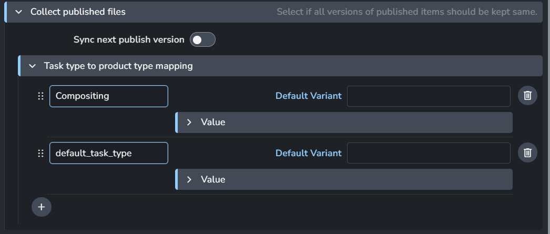
Task: Grab the drag handle beside Compositing
Action: pos(40,96)
